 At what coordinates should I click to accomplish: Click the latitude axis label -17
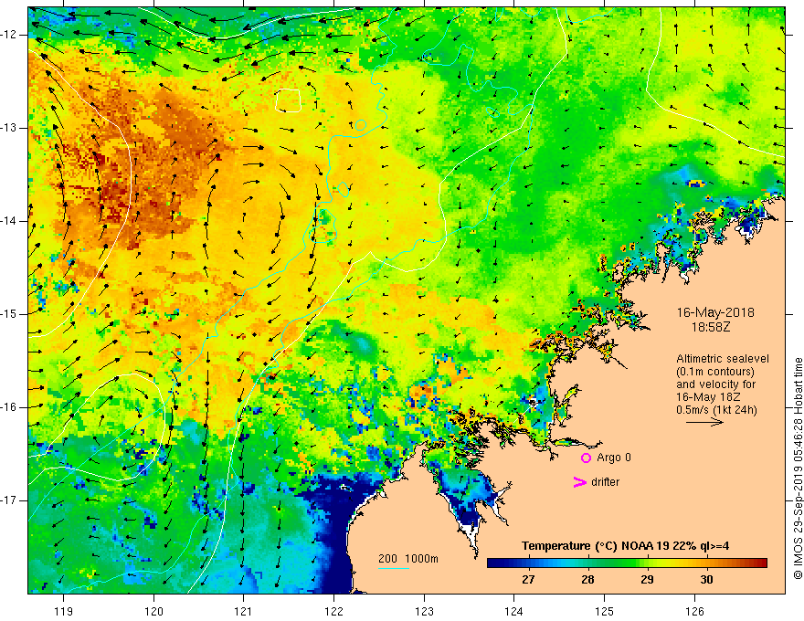coord(10,500)
